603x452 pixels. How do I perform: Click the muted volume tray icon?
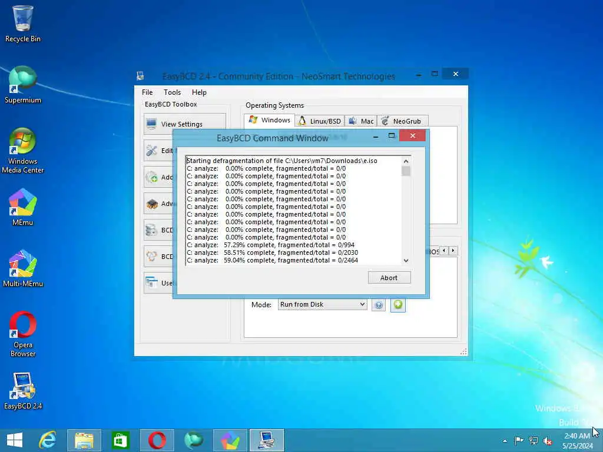click(548, 440)
